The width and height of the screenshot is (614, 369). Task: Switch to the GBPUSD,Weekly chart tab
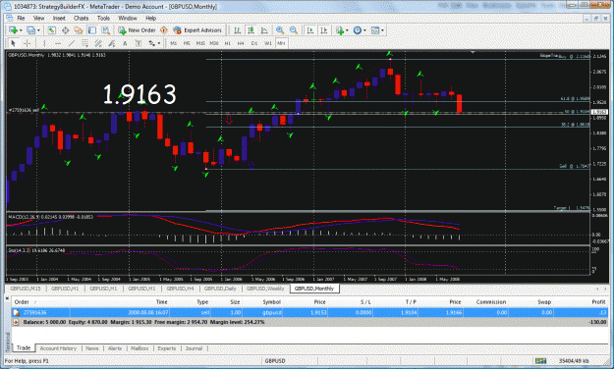pyautogui.click(x=265, y=289)
